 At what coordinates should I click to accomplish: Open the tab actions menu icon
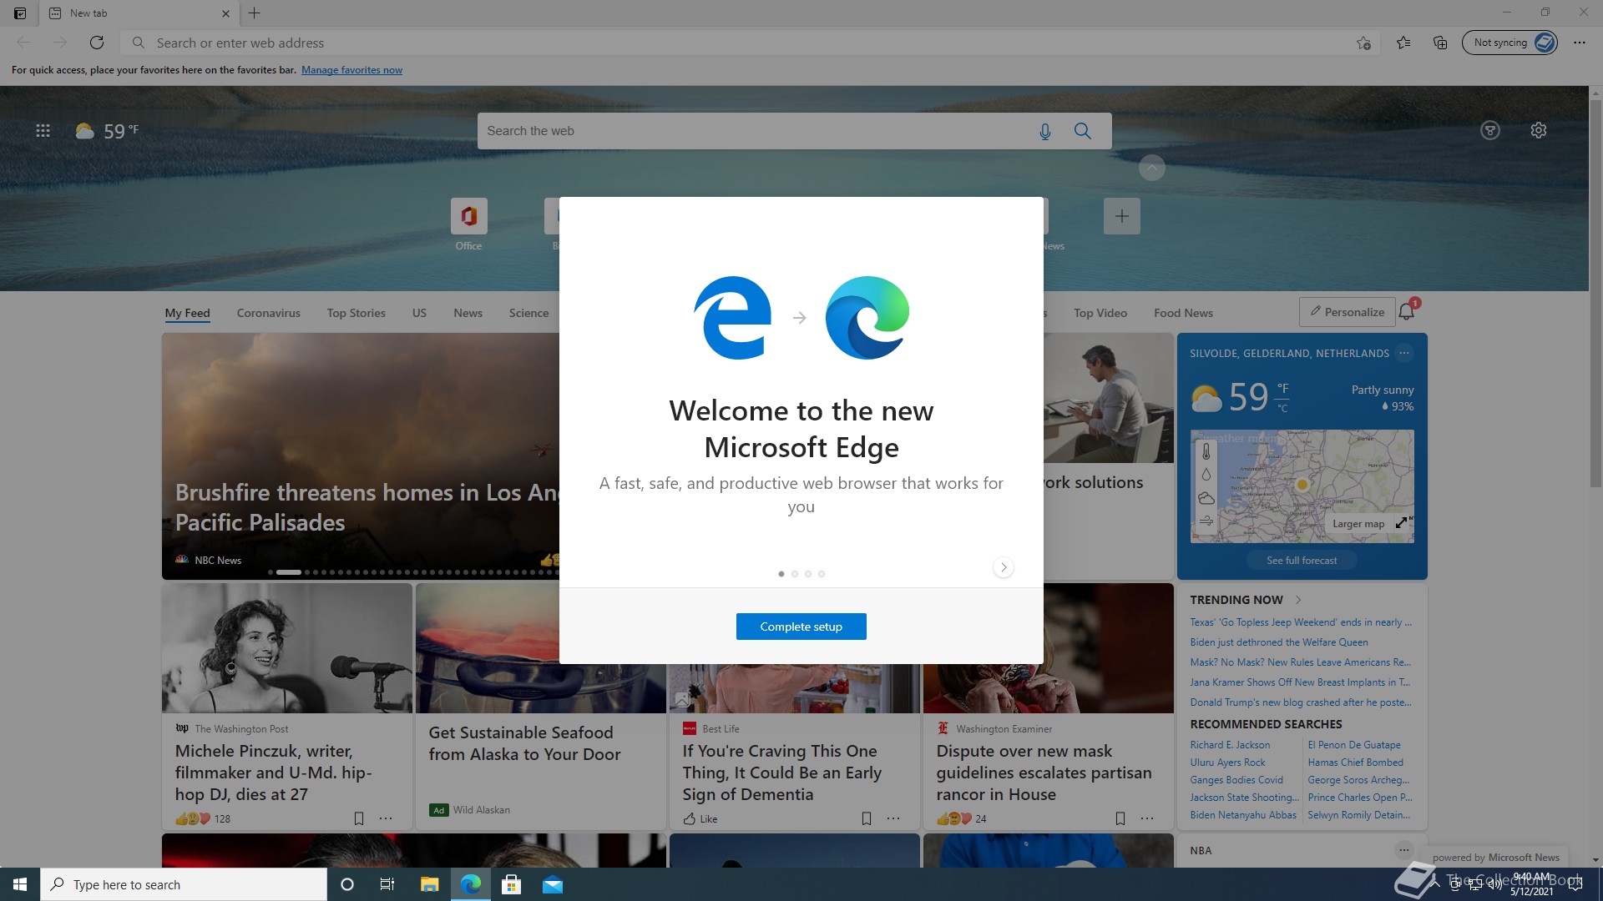coord(19,13)
